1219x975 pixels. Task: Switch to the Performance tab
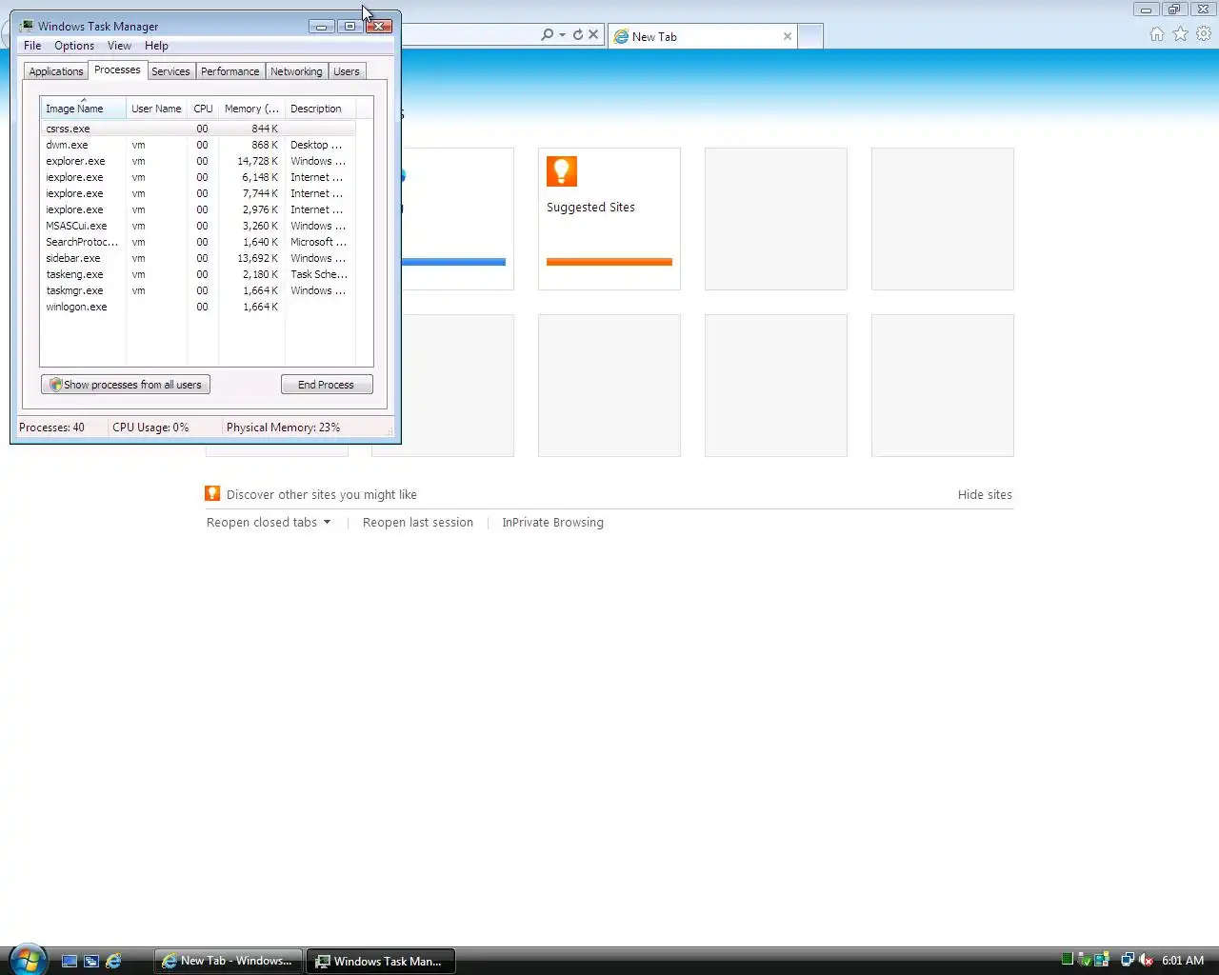[x=230, y=71]
